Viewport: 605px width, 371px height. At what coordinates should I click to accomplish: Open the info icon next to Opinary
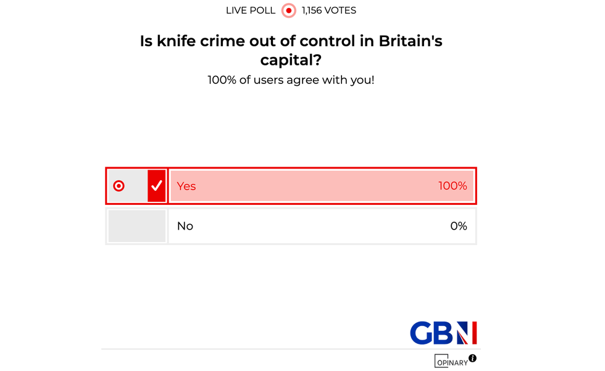[x=473, y=358]
